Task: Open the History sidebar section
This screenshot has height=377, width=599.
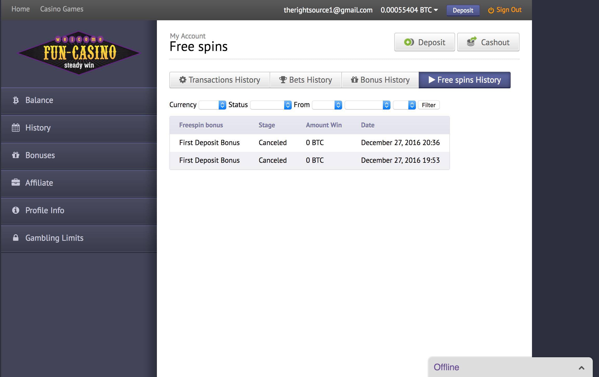Action: pyautogui.click(x=79, y=128)
